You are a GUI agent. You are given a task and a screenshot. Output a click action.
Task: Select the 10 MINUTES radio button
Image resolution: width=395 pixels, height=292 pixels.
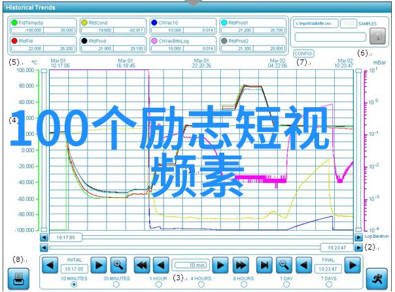(74, 284)
